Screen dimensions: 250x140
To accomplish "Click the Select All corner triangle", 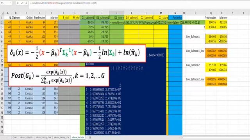I will click(2, 13).
